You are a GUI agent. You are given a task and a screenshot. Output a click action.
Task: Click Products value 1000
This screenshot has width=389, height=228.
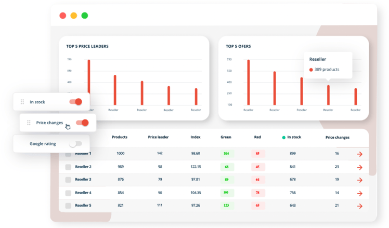(x=121, y=153)
